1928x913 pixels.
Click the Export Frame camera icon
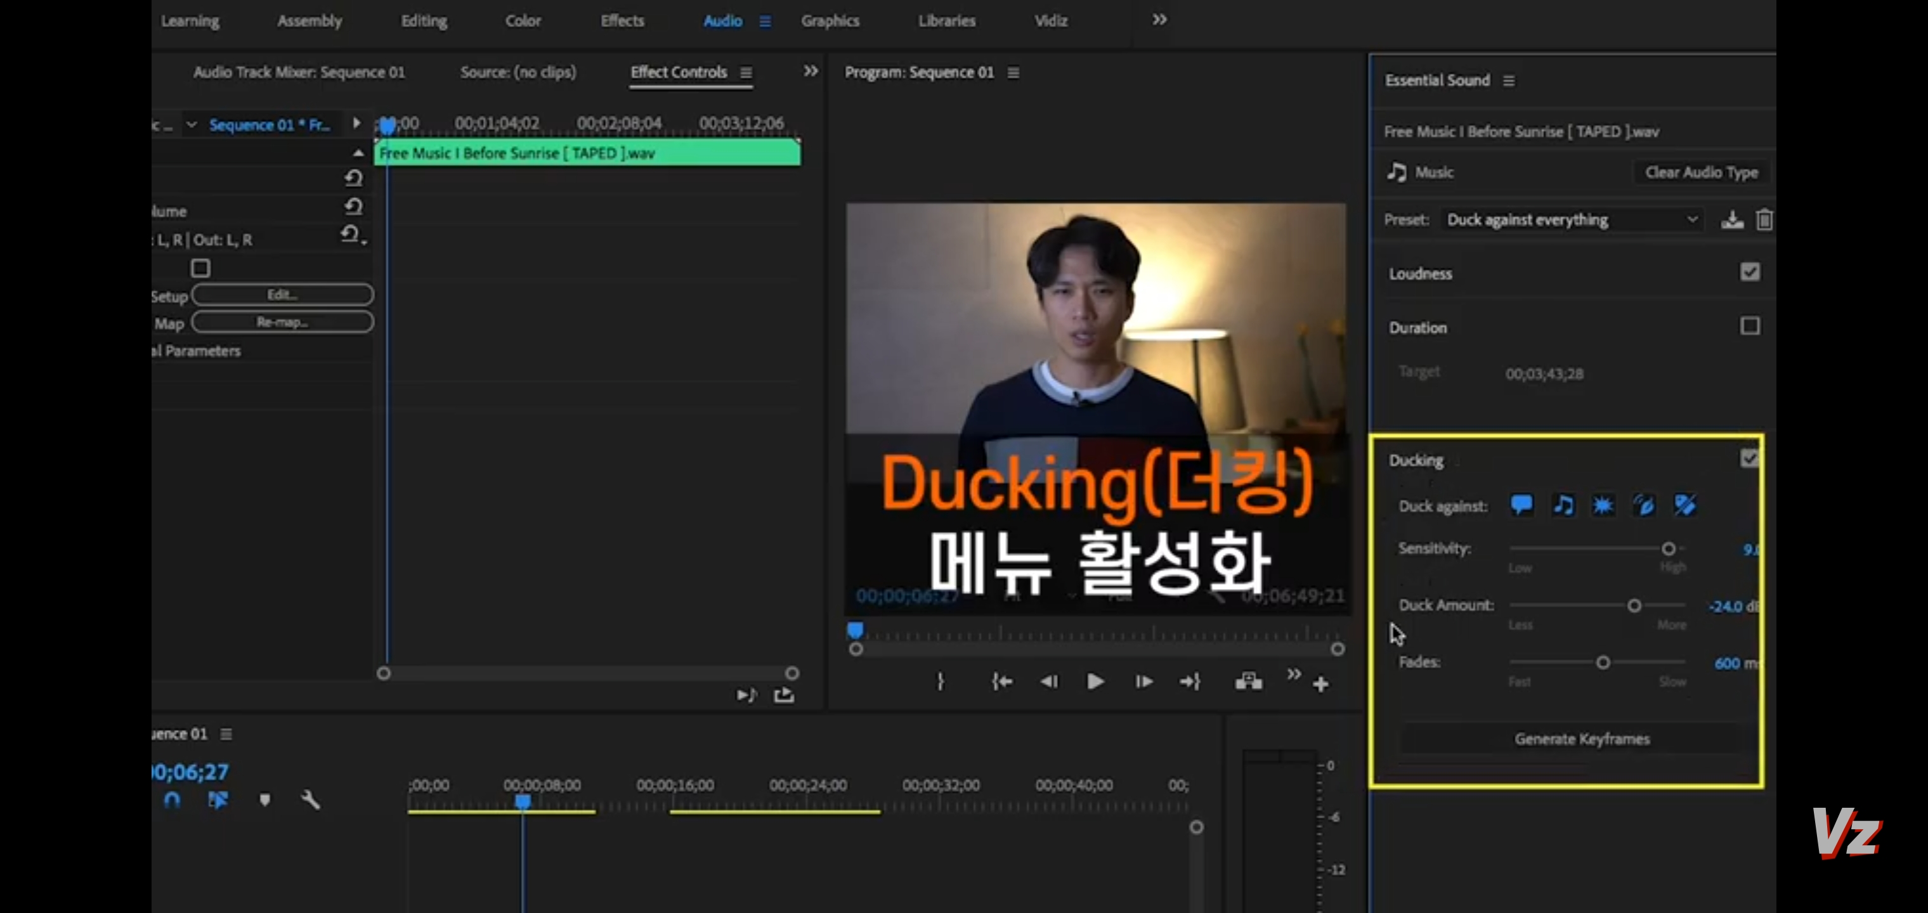(x=1248, y=681)
